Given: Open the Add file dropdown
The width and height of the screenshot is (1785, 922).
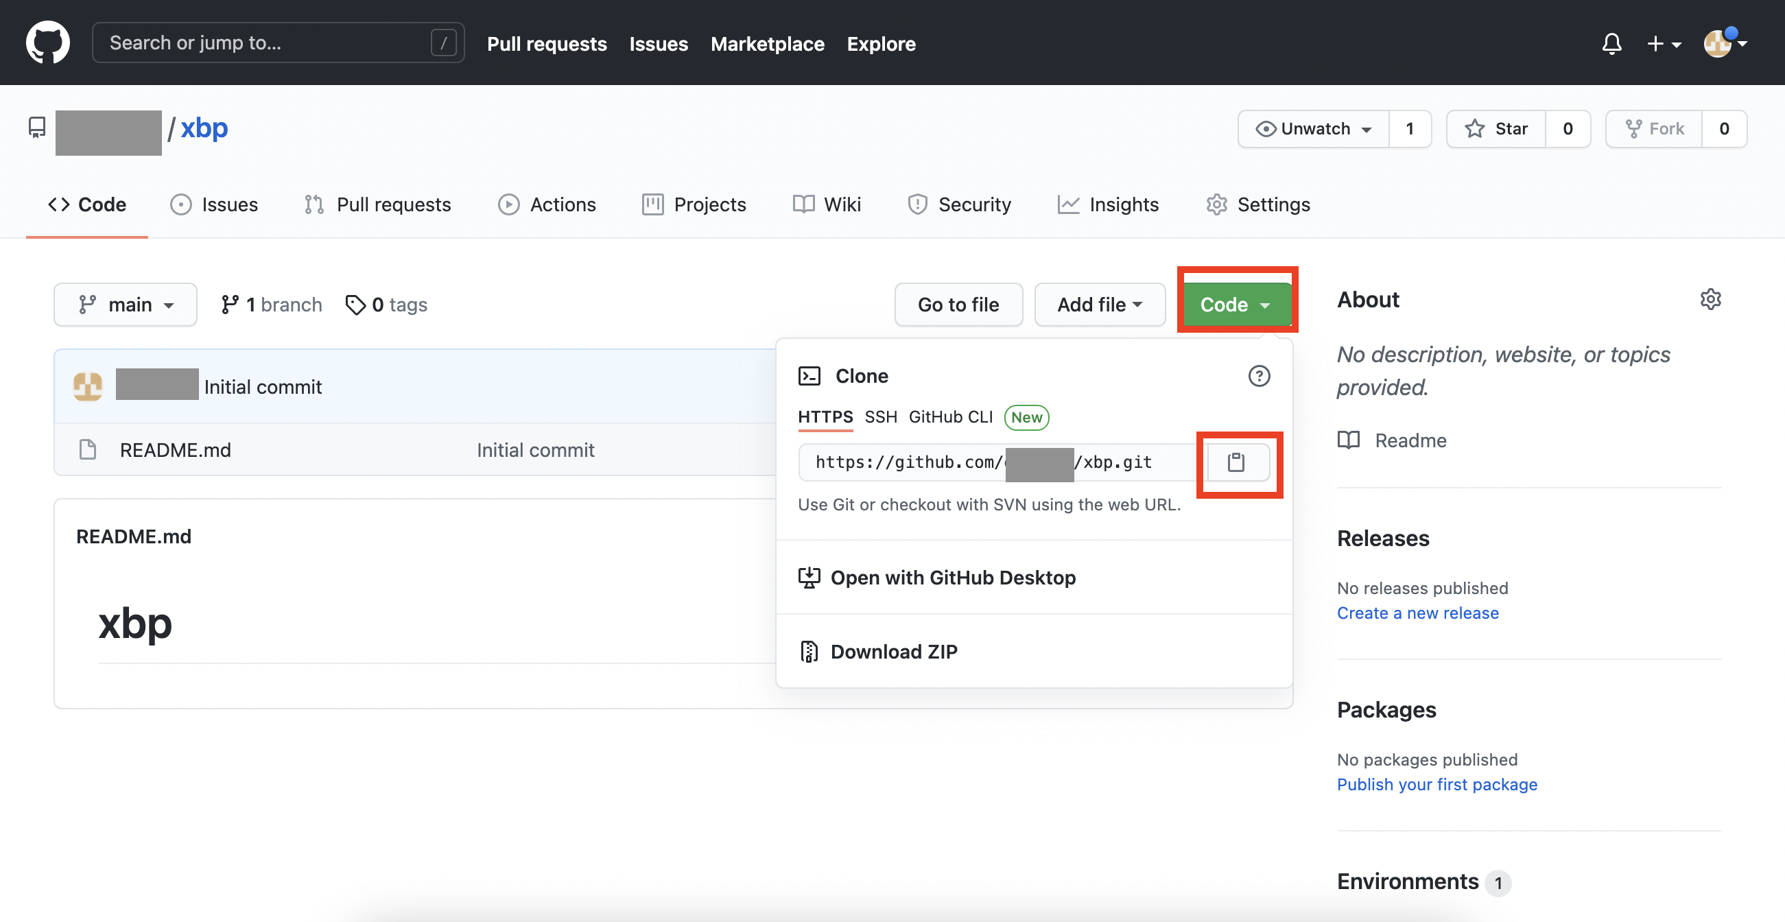Looking at the screenshot, I should tap(1099, 305).
